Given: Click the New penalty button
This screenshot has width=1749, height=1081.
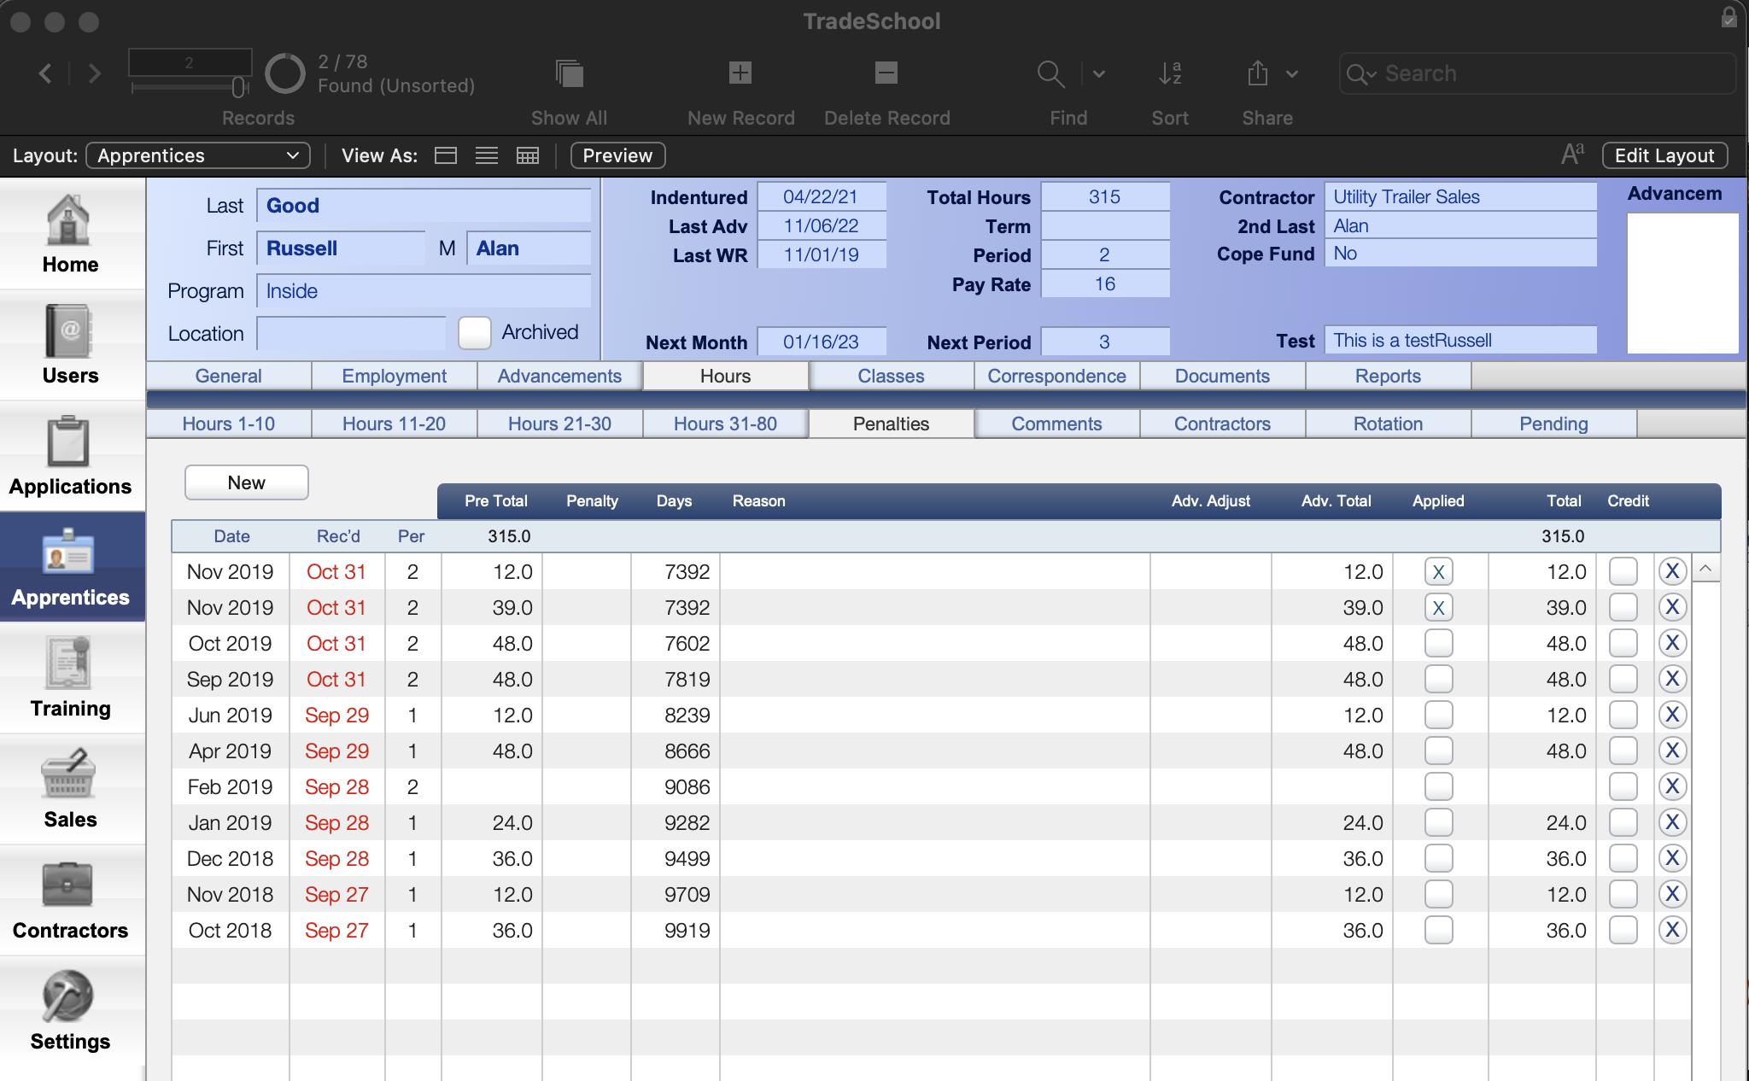Looking at the screenshot, I should (247, 482).
